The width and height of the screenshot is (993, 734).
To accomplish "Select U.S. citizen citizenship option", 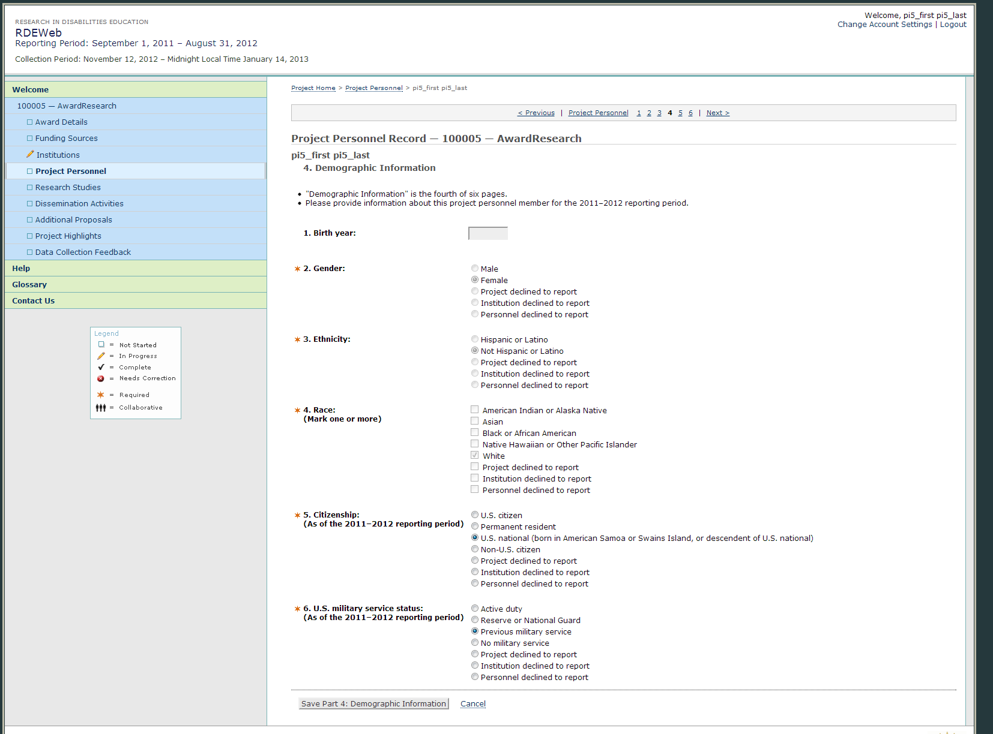I will [x=475, y=515].
